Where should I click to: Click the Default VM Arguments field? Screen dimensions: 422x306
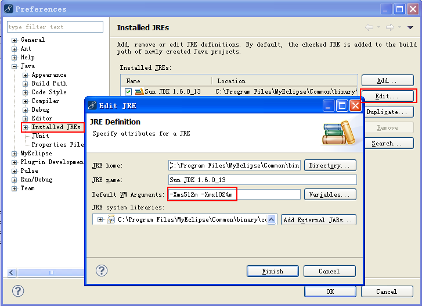point(234,194)
